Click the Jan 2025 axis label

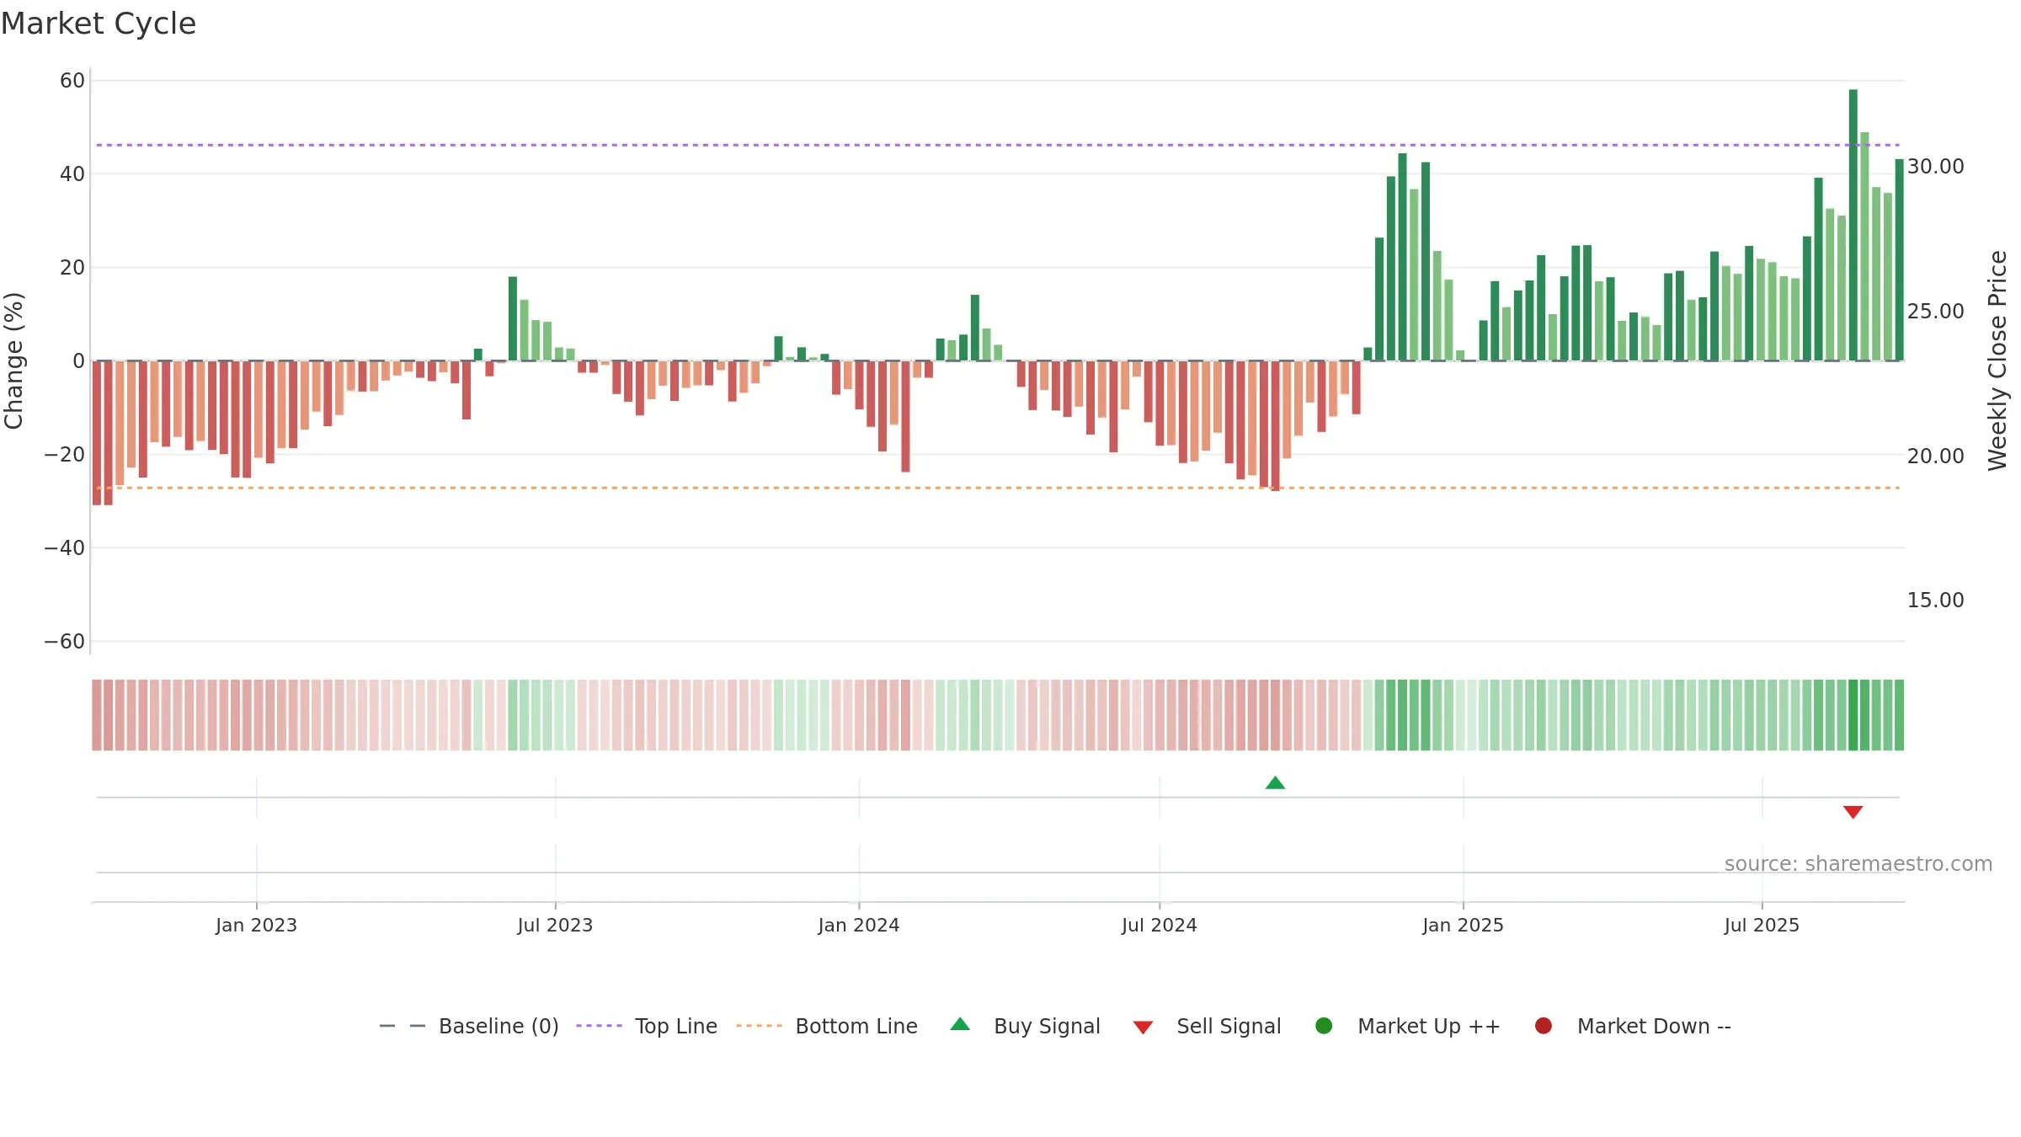click(x=1463, y=926)
